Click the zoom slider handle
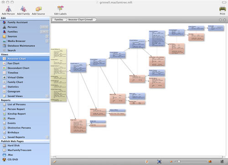Screen dimensions: 228x165 (x=179, y=161)
